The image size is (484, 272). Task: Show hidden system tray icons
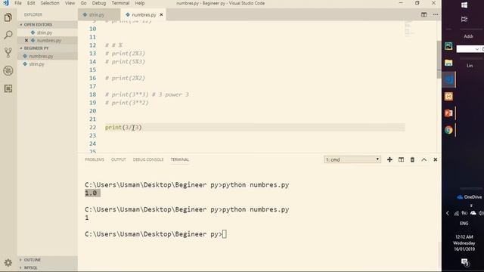point(448,213)
